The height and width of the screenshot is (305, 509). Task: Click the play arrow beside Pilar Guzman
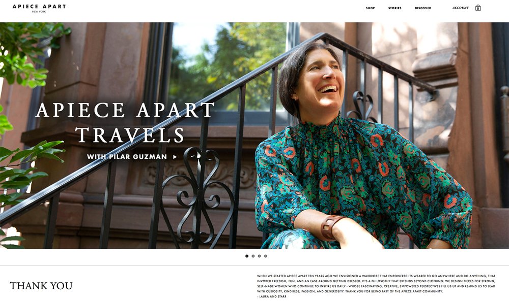point(175,157)
